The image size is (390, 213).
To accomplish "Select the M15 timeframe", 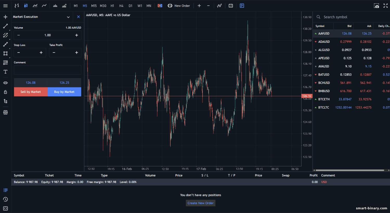I will pos(94,6).
